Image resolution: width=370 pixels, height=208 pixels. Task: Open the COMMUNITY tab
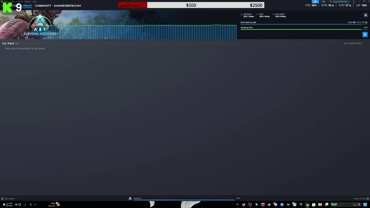(x=43, y=6)
